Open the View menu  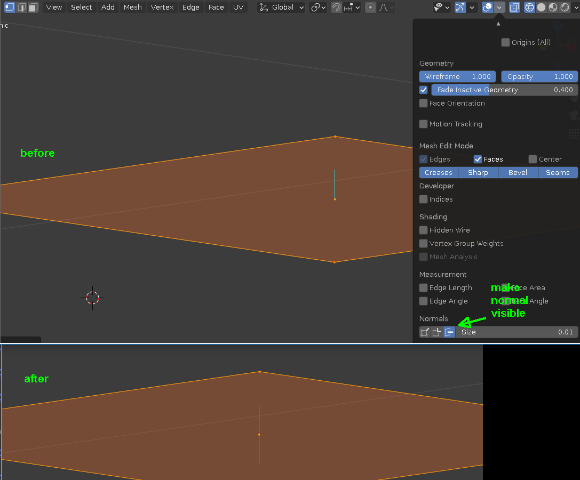(54, 7)
